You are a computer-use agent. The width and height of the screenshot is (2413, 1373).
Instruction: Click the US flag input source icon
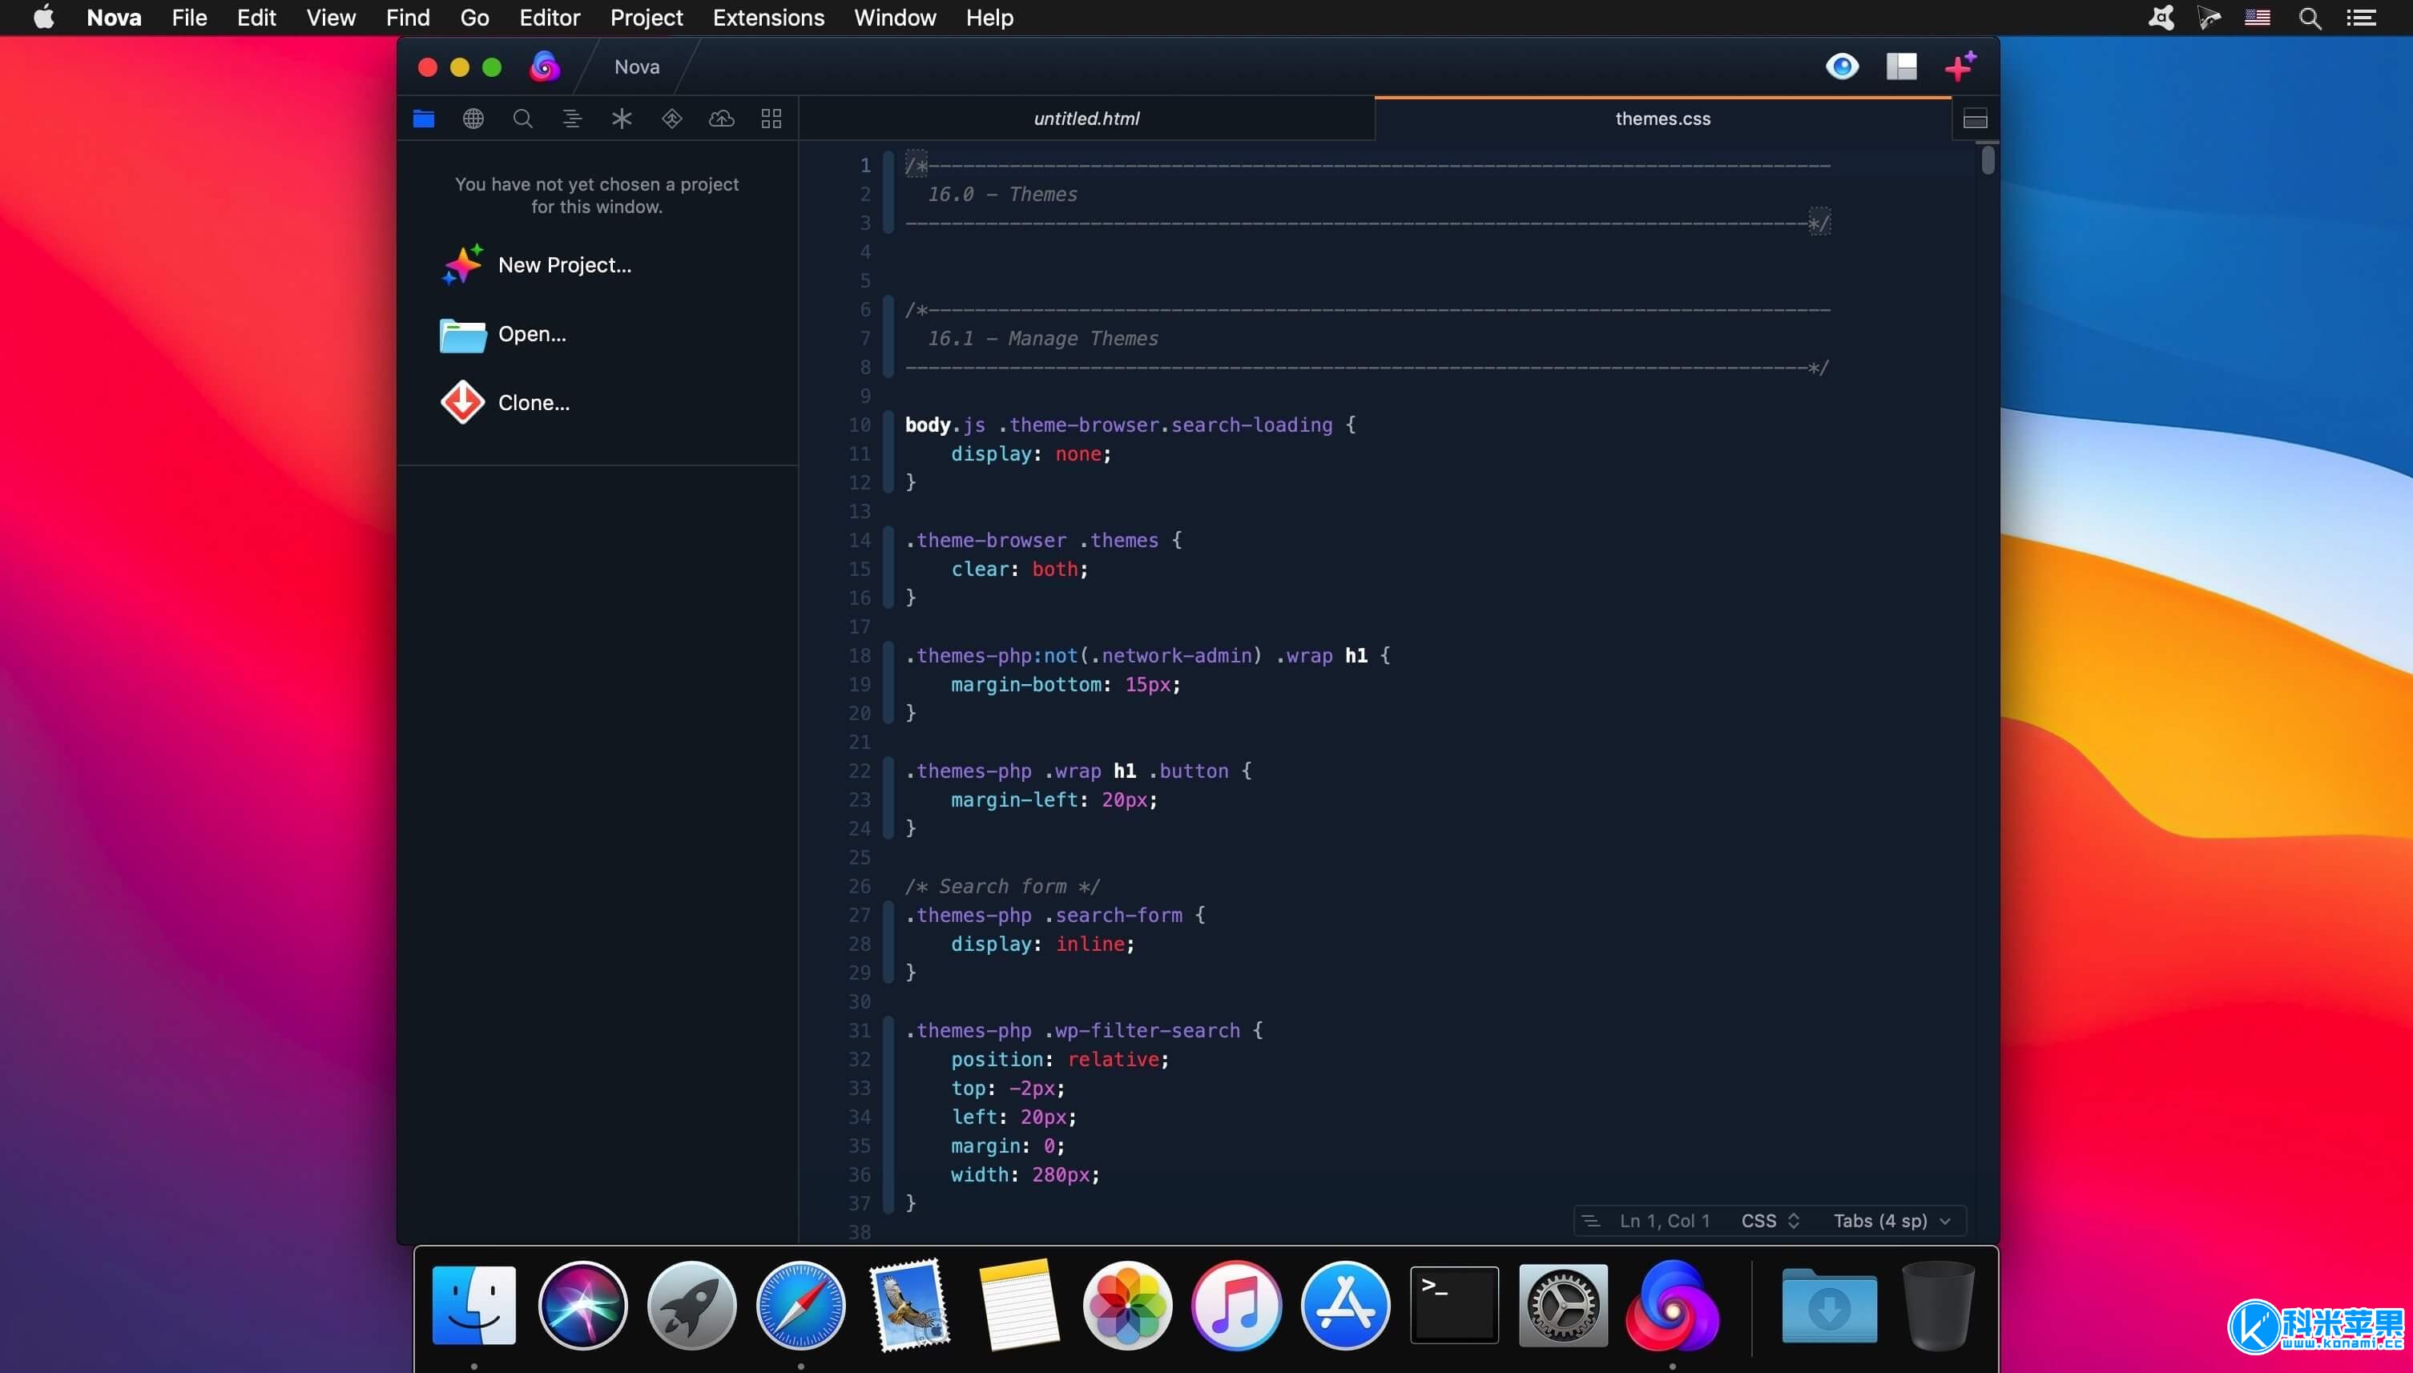click(x=2258, y=18)
